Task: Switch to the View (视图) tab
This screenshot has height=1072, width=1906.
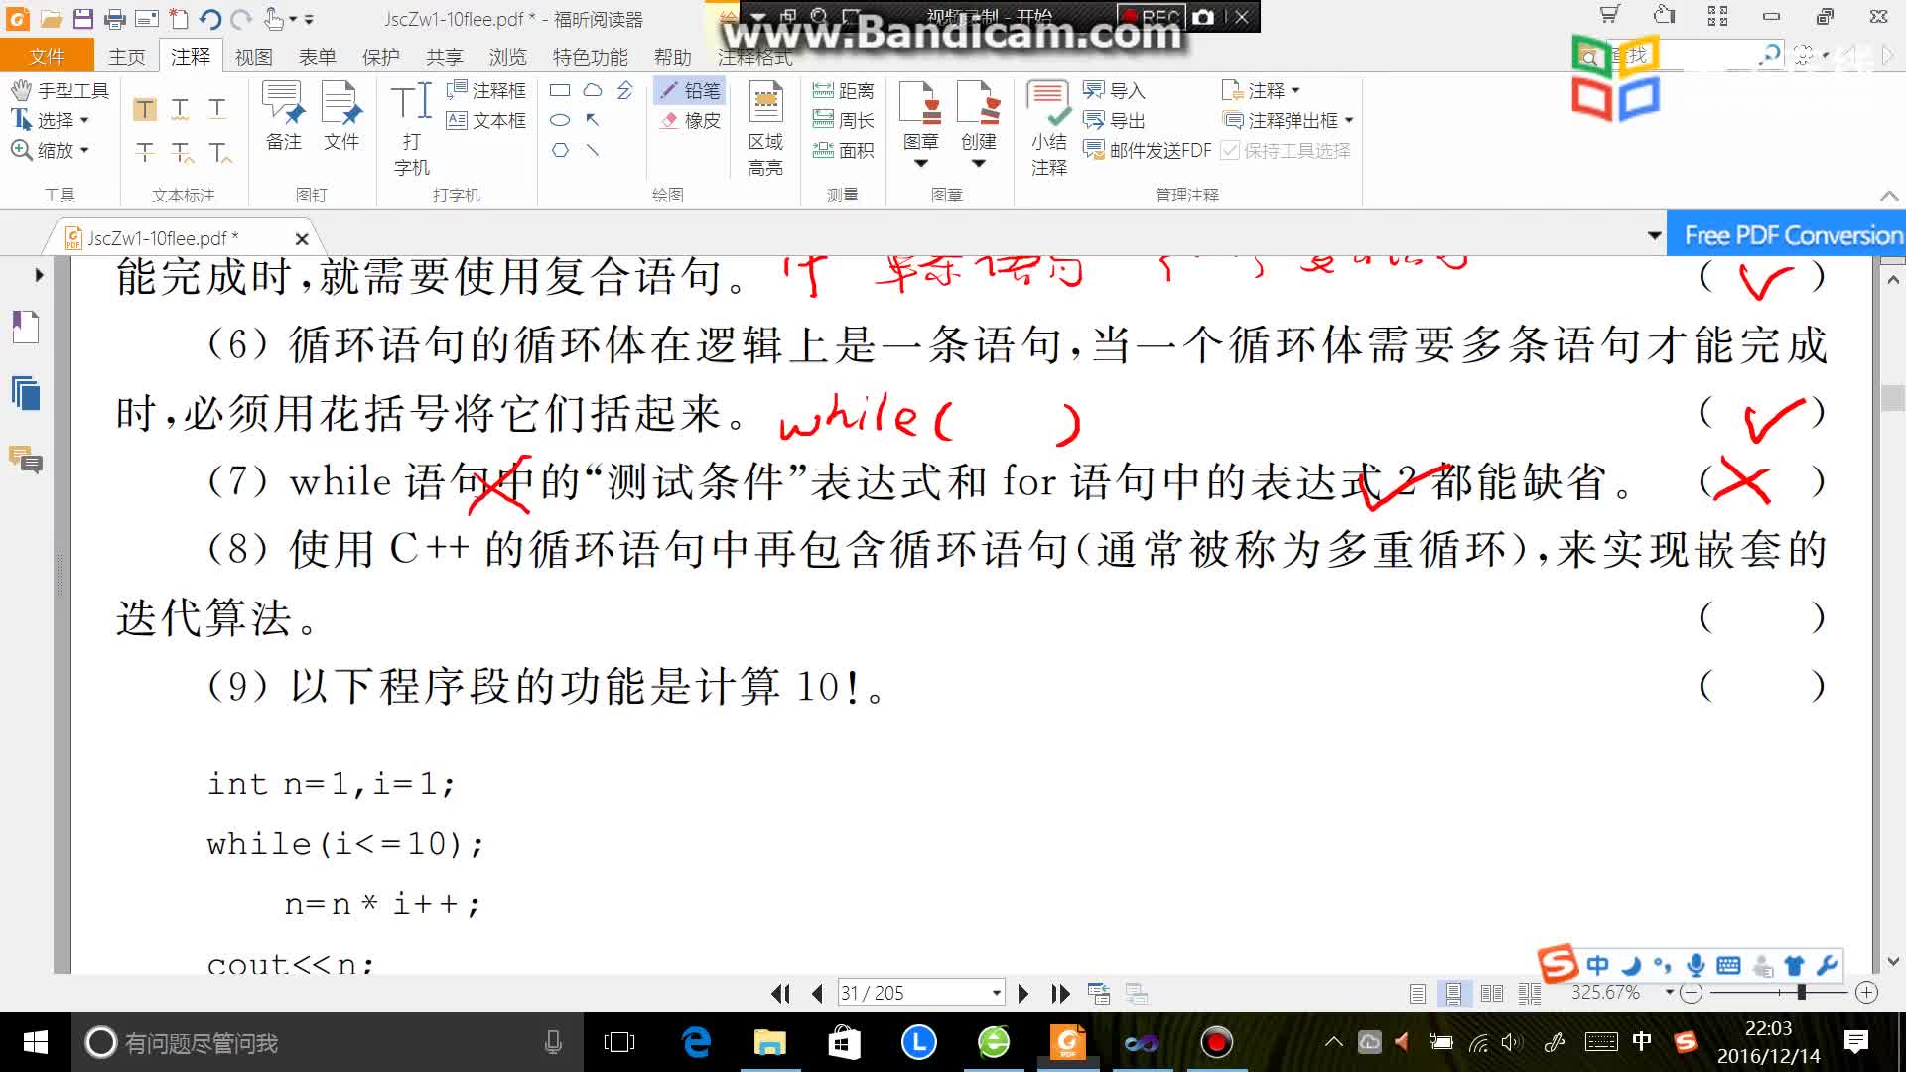Action: [254, 57]
